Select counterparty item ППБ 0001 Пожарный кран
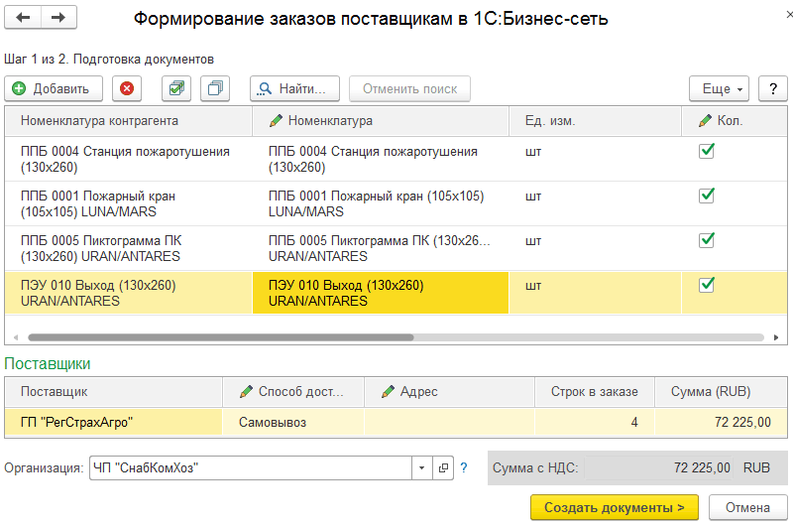Screen dimensions: 793x527 [x=129, y=203]
